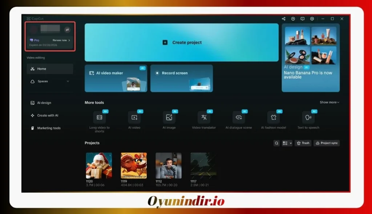Open project 1117 road thumbnail
This screenshot has height=214, width=372.
(203, 165)
